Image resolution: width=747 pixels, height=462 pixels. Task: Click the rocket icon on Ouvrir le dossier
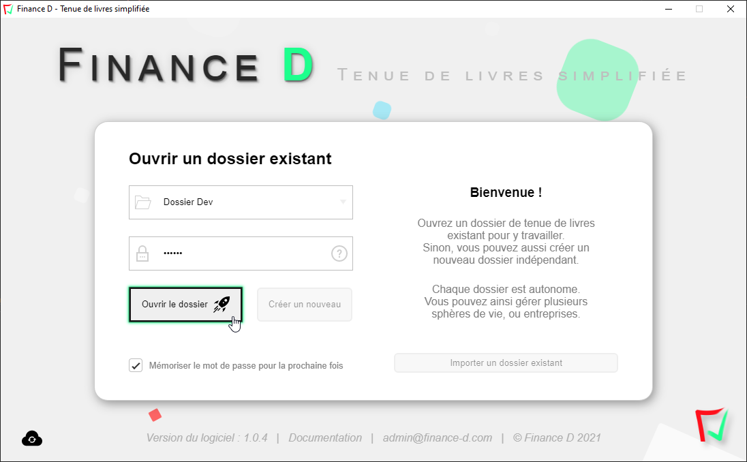tap(221, 304)
